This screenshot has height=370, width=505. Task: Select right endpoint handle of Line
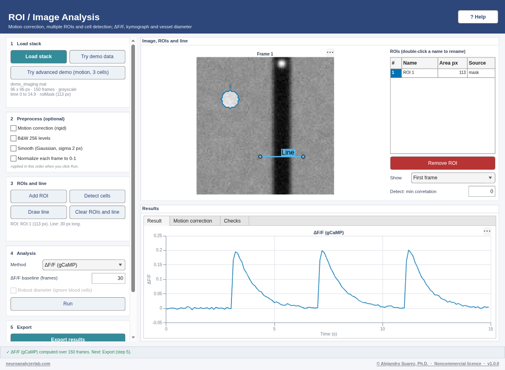point(303,157)
